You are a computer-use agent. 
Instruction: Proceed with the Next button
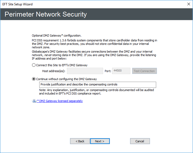pyautogui.click(x=100, y=141)
